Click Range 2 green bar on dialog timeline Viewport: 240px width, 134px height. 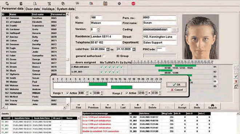(122, 87)
